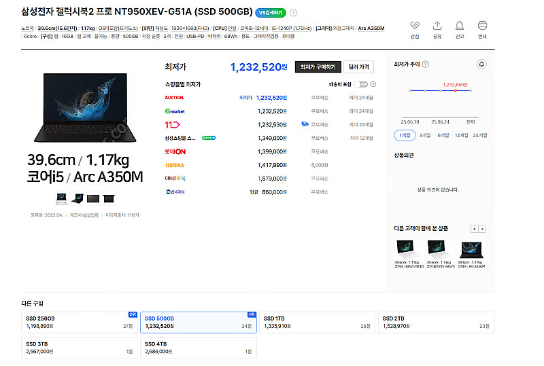Choose the SSD 500GB configuration
Viewport: 544px width, 366px height.
coord(199,323)
